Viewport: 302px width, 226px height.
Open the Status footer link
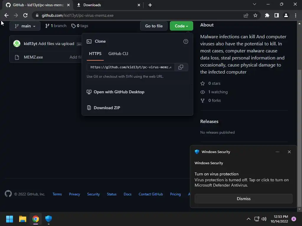tap(111, 194)
